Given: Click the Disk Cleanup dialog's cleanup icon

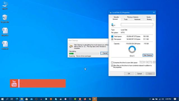Looking at the screenshot, I should (71, 46).
